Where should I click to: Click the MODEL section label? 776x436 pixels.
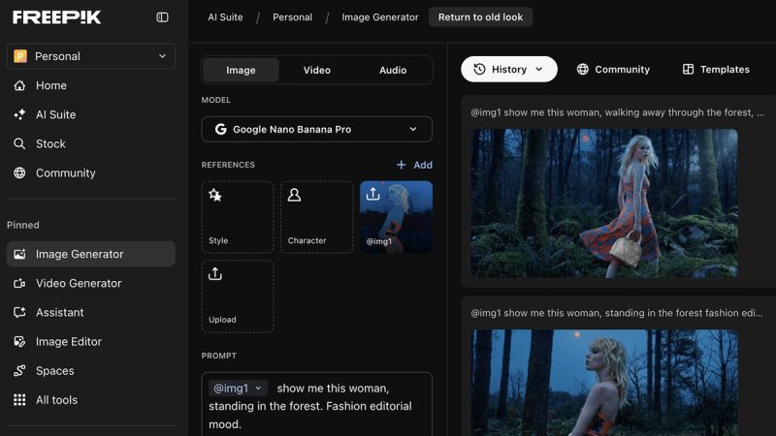215,100
